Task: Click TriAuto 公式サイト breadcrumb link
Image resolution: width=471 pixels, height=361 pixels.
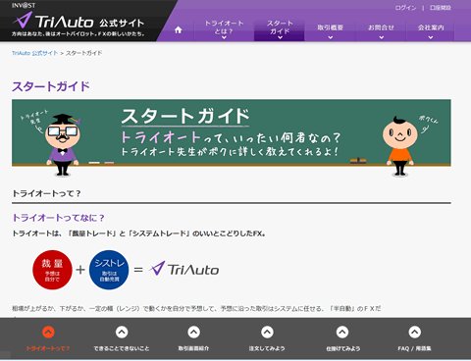Action: tap(34, 53)
